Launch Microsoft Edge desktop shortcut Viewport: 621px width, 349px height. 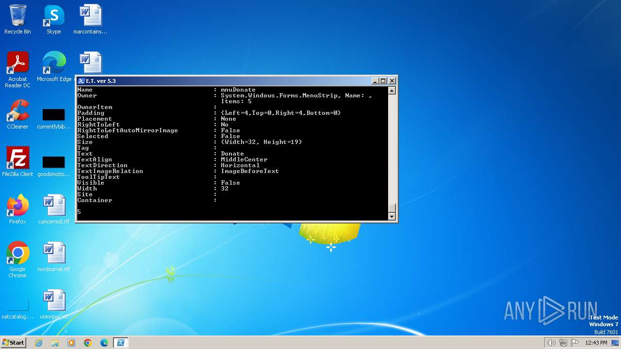(54, 67)
